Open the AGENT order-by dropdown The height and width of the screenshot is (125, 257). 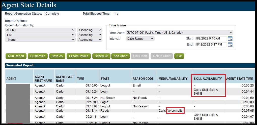point(40,30)
